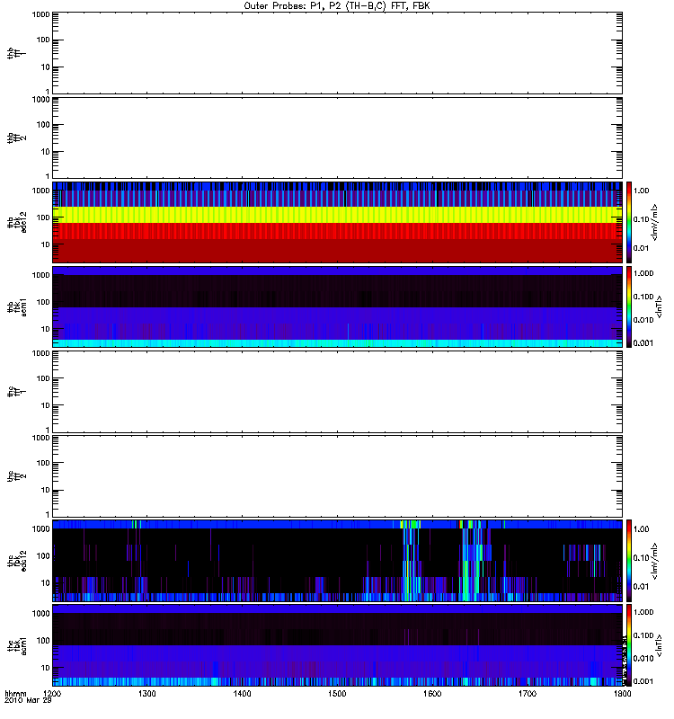The image size is (674, 719).
Task: Click the '<|mV/m|>' unit label of thc edc12 color bar
Action: coord(655,560)
